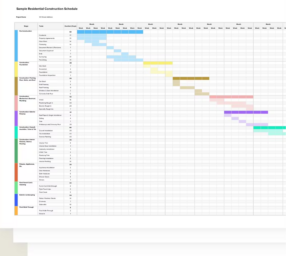Select the Surveying task

[43, 57]
